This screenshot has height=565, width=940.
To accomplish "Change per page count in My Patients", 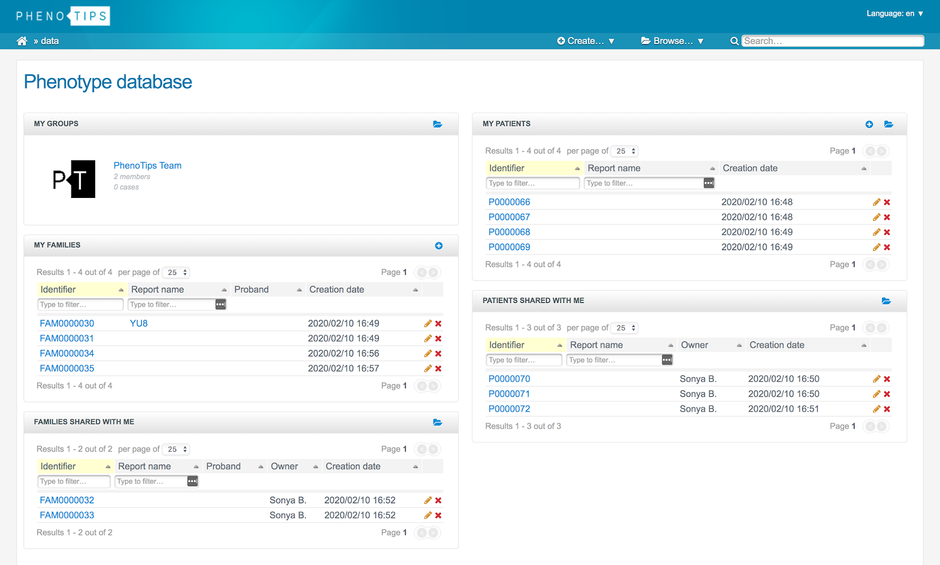I will pyautogui.click(x=625, y=151).
